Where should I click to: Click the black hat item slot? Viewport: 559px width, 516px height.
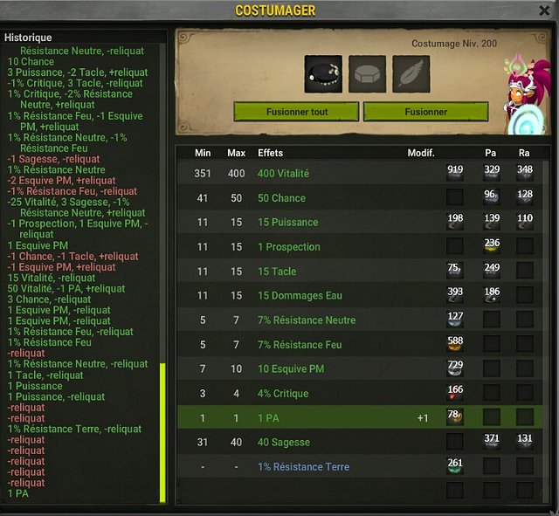[x=323, y=73]
